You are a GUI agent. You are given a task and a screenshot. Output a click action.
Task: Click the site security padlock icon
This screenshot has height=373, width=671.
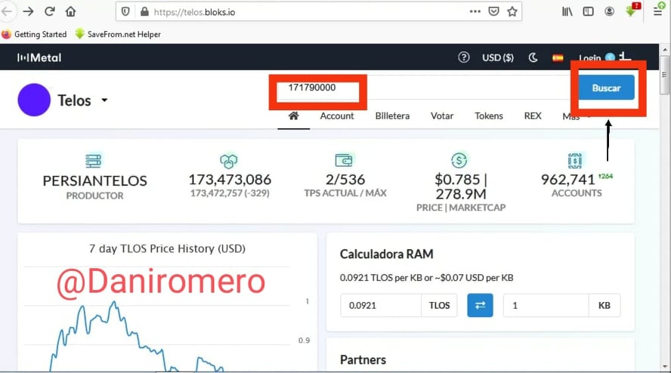click(144, 12)
